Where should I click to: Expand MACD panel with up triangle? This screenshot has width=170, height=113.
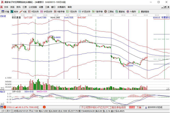[x=2, y=104]
